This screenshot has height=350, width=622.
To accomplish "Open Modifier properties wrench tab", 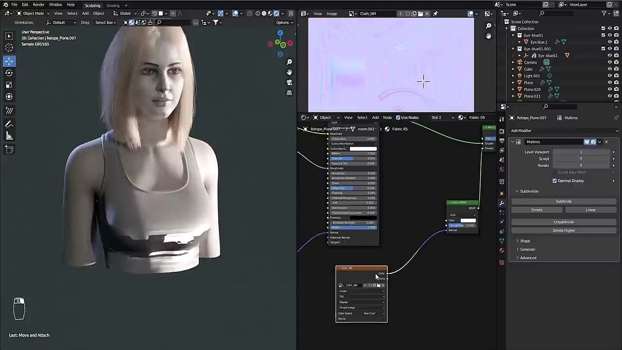I will pyautogui.click(x=502, y=203).
